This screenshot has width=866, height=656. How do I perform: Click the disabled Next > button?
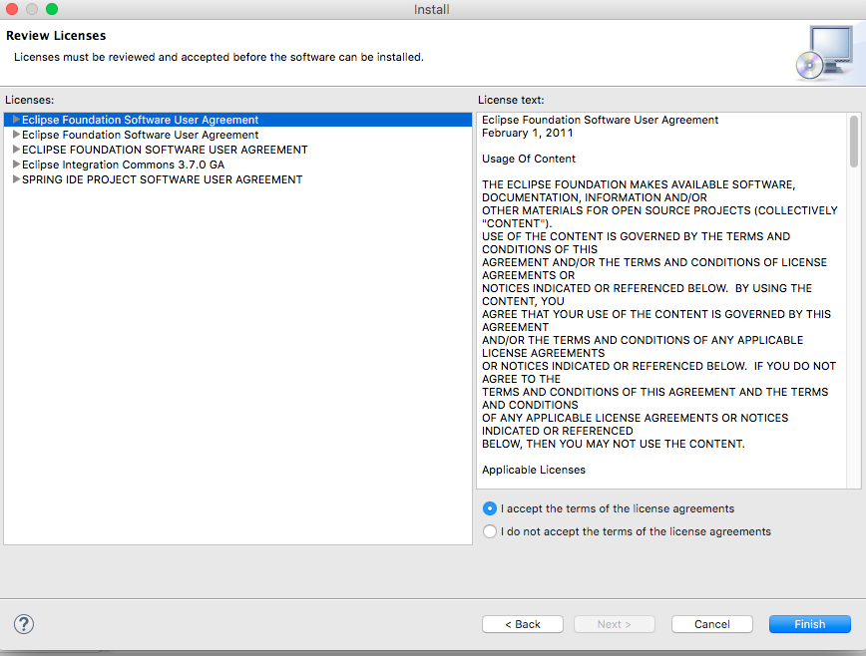pos(615,624)
